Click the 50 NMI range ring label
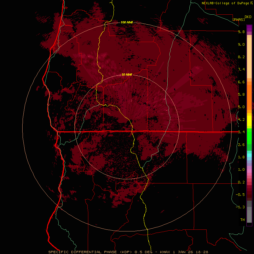Viewport: 254px width, 254px height. pos(127,75)
